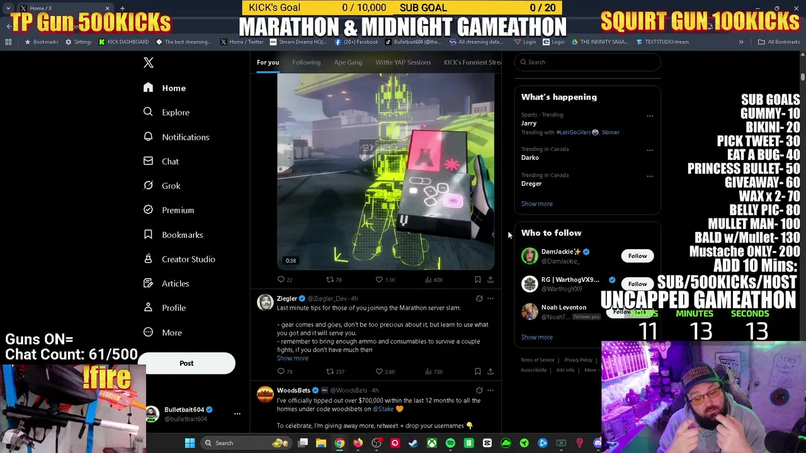Viewport: 806px width, 453px height.
Task: Open Profile from the sidebar
Action: coord(164,308)
